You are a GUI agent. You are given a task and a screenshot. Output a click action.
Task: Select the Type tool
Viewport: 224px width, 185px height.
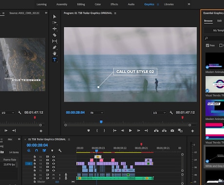pyautogui.click(x=55, y=60)
